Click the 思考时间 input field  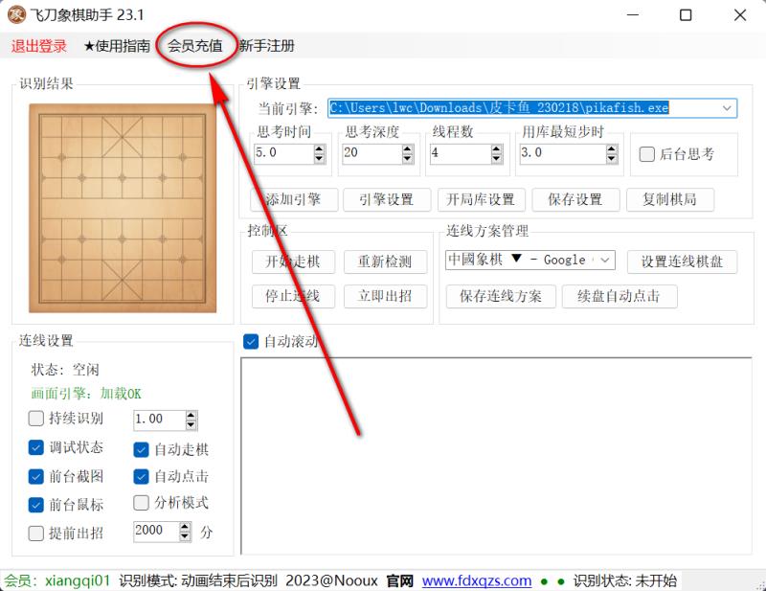[282, 153]
